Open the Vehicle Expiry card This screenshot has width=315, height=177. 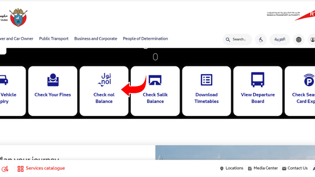(13, 91)
